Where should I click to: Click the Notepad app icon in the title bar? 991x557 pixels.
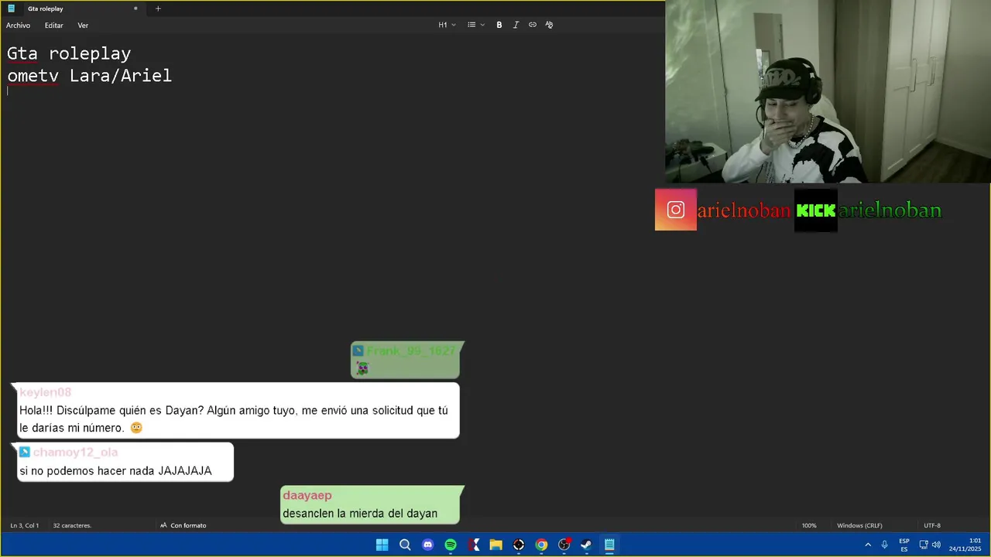[x=11, y=9]
